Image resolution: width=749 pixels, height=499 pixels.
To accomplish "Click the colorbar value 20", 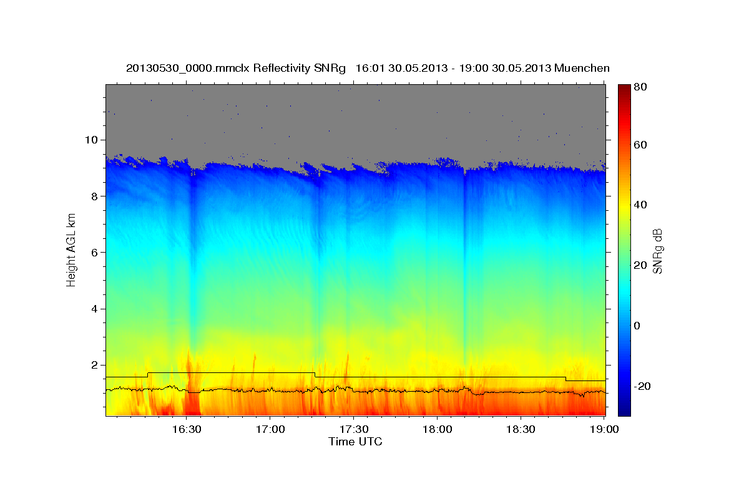I will click(642, 265).
